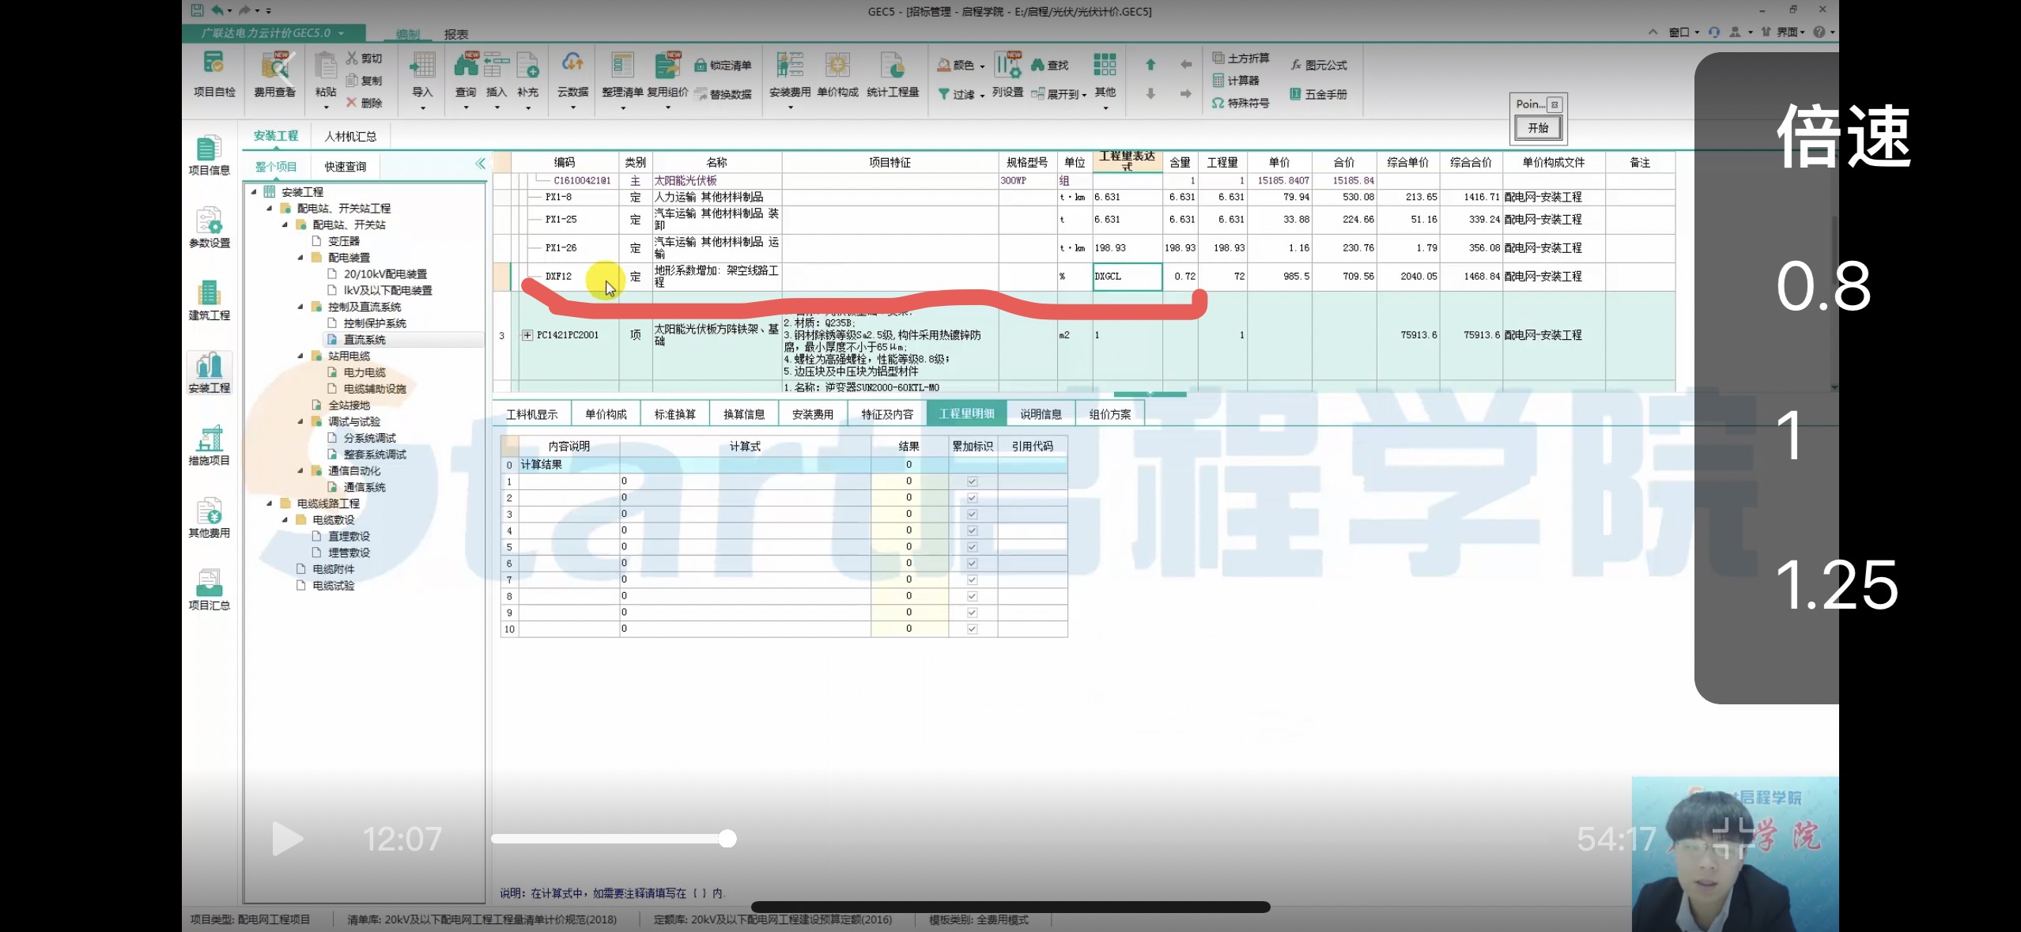Toggle 累加标识 checkbox in row 4

pos(972,530)
